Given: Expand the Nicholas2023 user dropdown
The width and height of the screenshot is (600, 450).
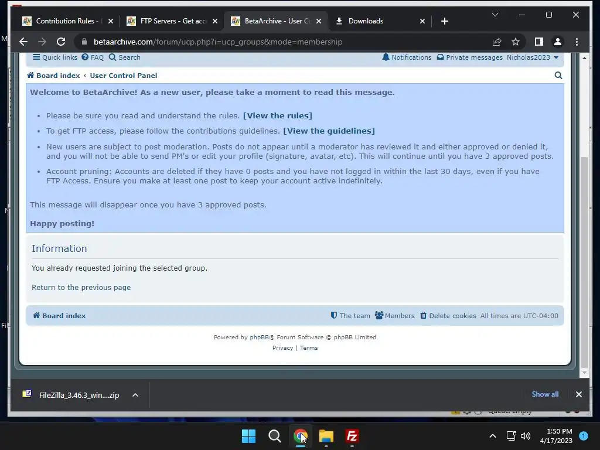Looking at the screenshot, I should [533, 57].
